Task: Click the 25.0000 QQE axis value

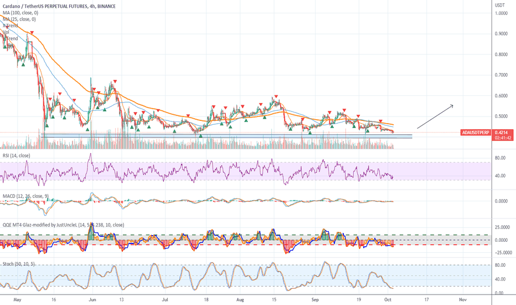Action: tap(502, 227)
